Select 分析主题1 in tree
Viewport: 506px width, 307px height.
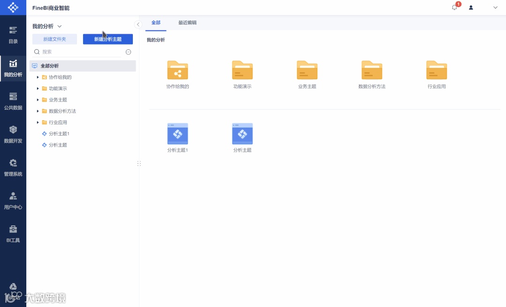[x=59, y=134]
